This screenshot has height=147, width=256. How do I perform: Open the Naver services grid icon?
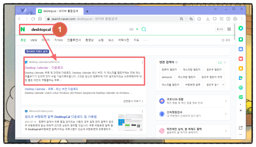point(229,29)
